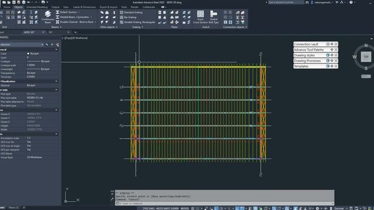
Task: Click the Continuous Beam tool
Action: click(x=48, y=17)
